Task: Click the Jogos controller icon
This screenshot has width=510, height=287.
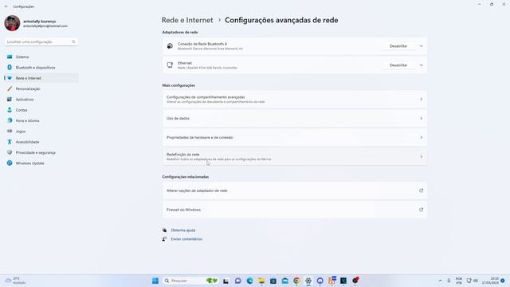Action: click(10, 131)
